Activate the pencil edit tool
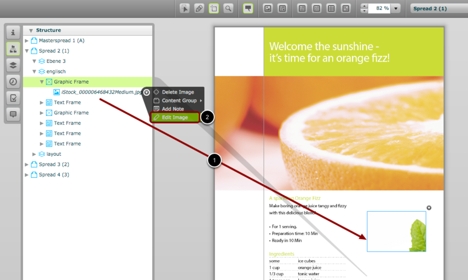468x280 pixels. [199, 8]
